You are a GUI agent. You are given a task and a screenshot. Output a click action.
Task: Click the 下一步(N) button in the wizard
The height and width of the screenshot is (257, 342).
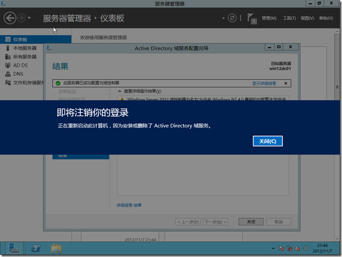click(x=216, y=222)
